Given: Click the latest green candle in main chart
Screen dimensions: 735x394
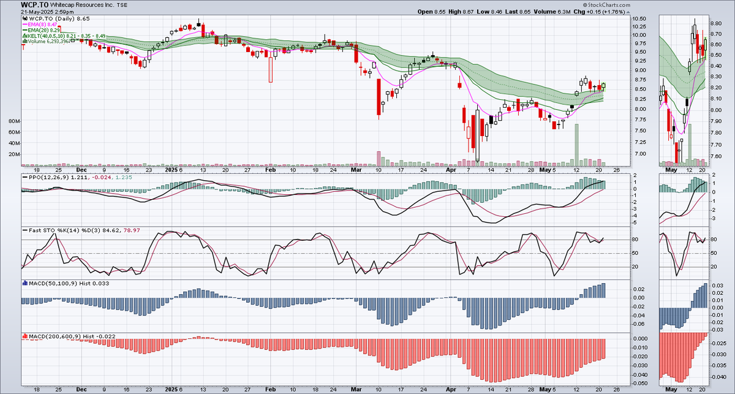Looking at the screenshot, I should point(603,86).
